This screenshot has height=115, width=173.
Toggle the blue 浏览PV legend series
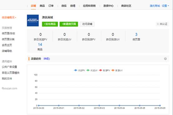pos(79,70)
